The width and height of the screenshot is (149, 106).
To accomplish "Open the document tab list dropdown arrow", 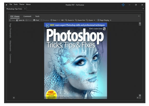I will point(143,9).
